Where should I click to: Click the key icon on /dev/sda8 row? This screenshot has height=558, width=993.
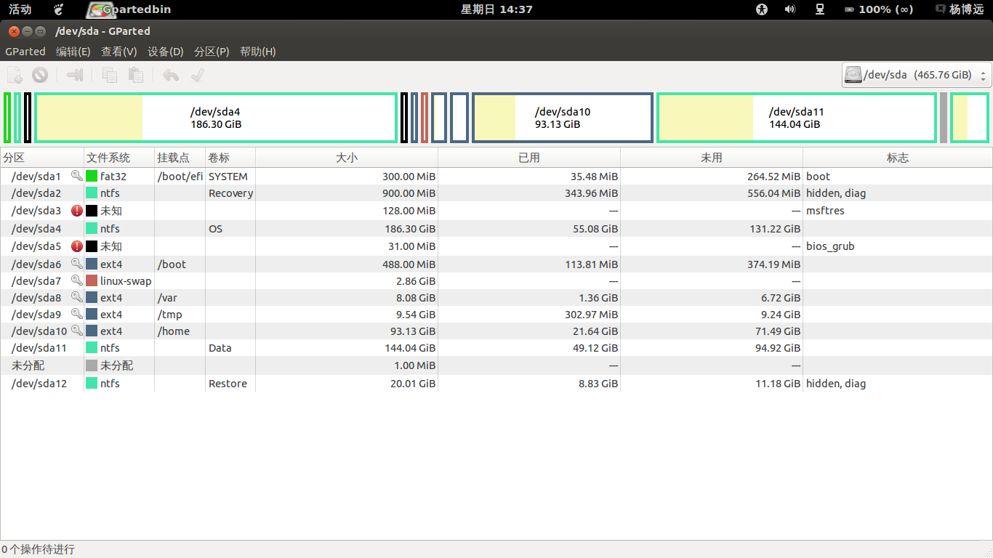coord(76,297)
